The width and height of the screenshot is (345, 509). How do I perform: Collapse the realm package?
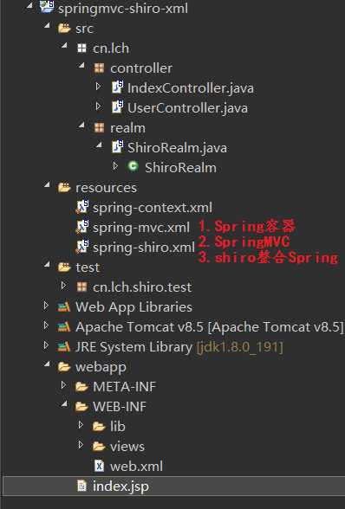point(81,126)
